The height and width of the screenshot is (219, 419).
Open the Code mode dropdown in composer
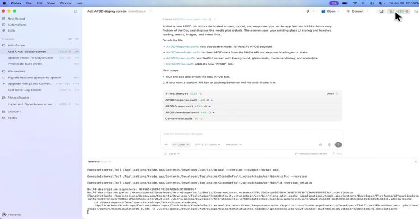coord(181,145)
